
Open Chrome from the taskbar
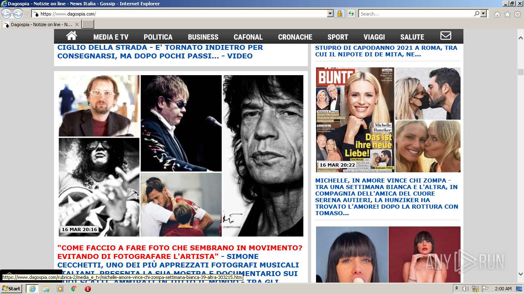tap(74, 289)
